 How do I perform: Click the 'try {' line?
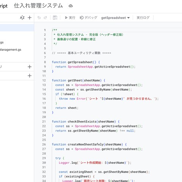click(60, 158)
